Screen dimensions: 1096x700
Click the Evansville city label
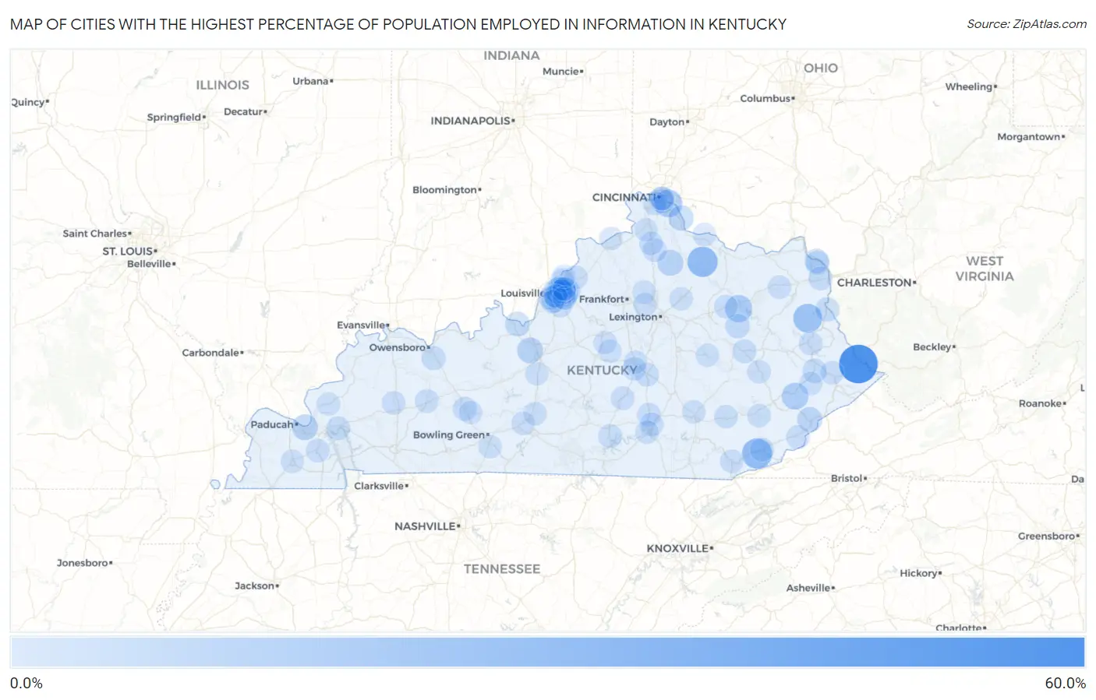(362, 325)
